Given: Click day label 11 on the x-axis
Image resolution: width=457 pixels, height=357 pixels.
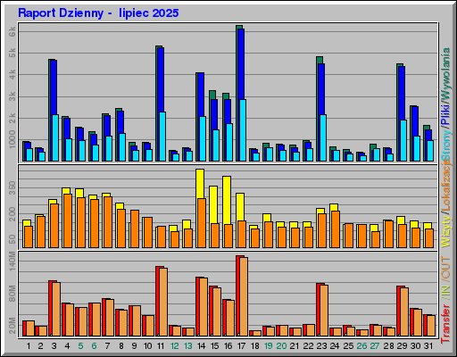Looking at the screenshot, I should tap(161, 346).
